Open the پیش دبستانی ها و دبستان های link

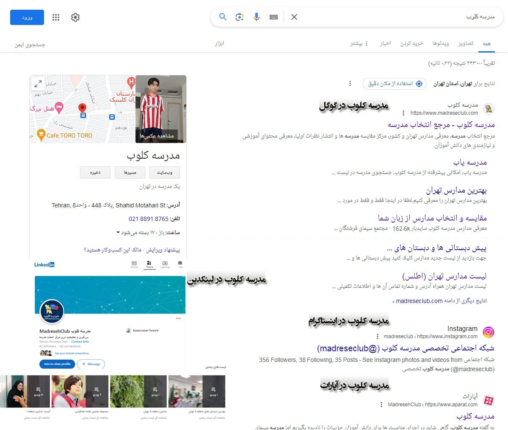(436, 248)
